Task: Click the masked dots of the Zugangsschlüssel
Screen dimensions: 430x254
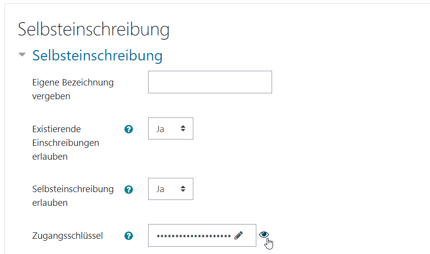Action: tap(194, 236)
